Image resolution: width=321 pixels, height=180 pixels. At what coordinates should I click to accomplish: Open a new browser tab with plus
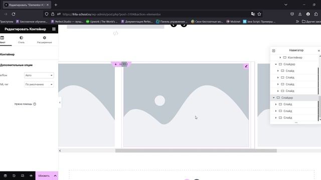pos(56,5)
